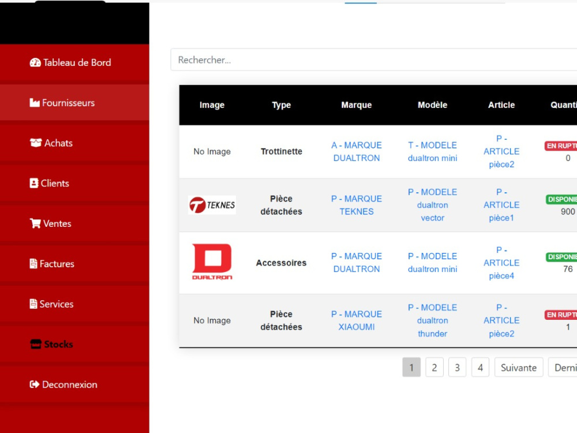Open the P - ARTICLE pièce4 link
577x433 pixels.
click(501, 263)
